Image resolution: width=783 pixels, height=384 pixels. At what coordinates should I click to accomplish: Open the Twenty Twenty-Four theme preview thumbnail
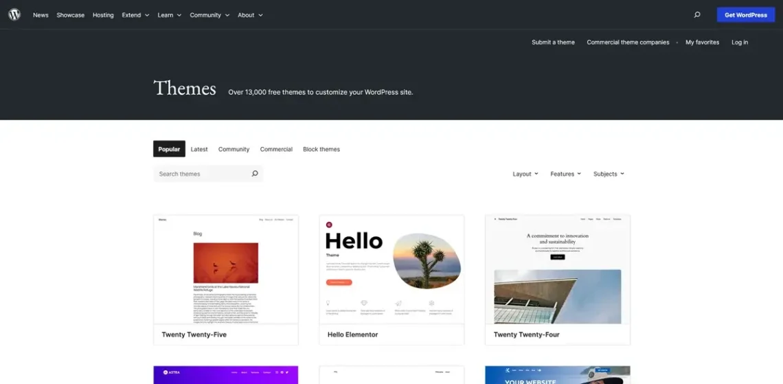[x=557, y=270]
